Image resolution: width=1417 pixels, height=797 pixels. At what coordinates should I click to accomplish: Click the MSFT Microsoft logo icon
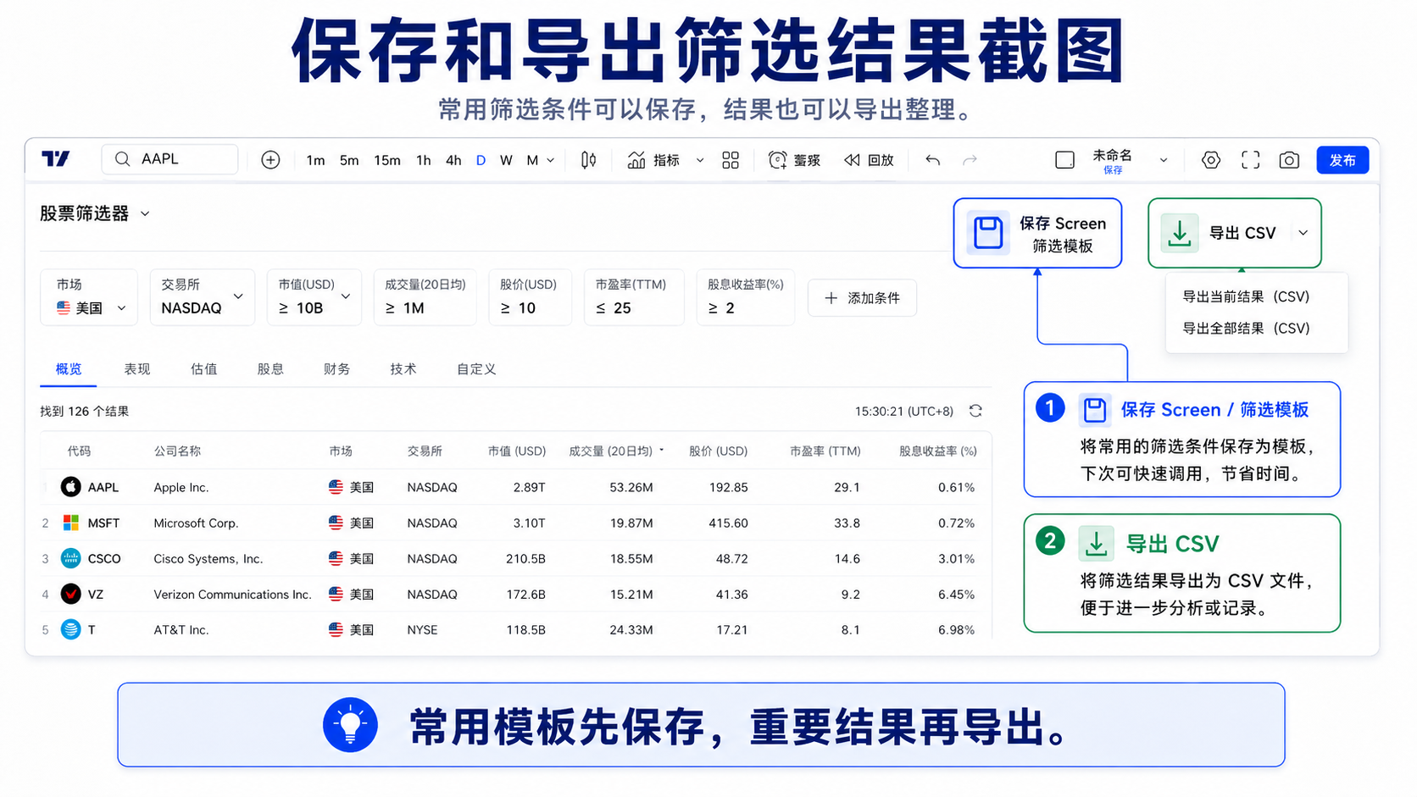71,523
